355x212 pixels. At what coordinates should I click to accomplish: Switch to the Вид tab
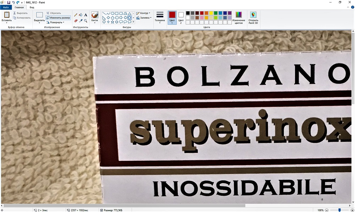tap(32, 7)
